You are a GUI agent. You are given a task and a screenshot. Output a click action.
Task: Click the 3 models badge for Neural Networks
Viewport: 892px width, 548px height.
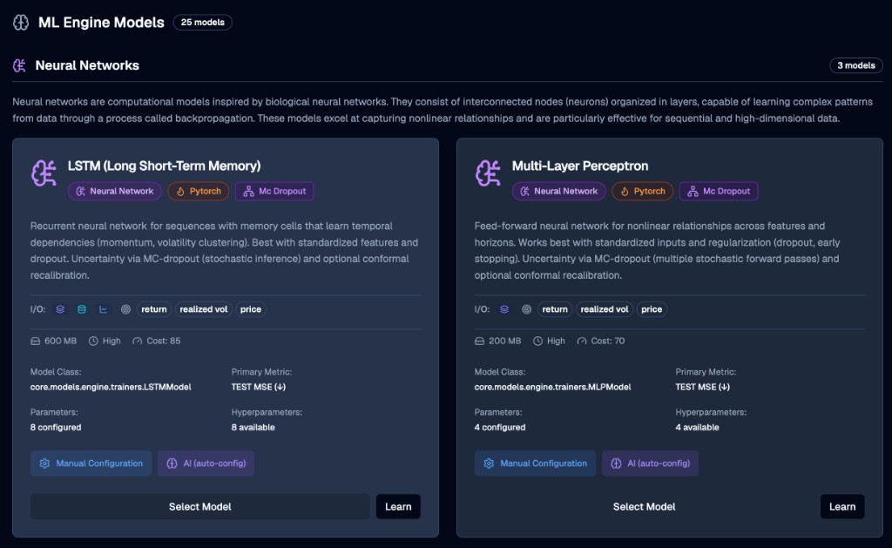tap(855, 65)
